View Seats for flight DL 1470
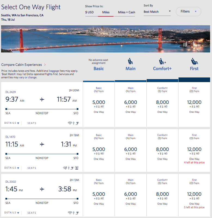Viewport: 212px width, 218px height. tap(32, 168)
